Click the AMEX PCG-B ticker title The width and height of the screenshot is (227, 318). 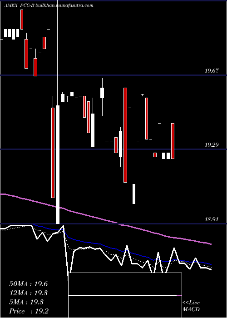[x=20, y=5]
